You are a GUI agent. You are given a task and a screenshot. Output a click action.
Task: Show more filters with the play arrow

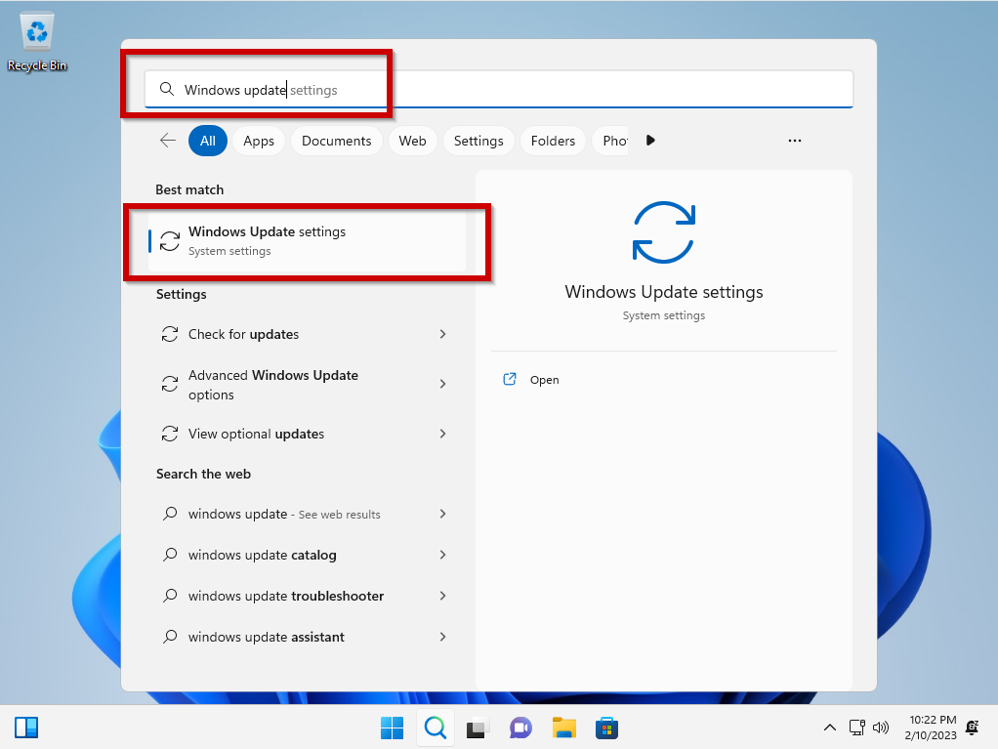tap(649, 141)
